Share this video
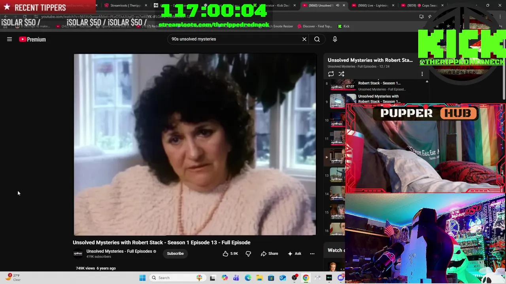The image size is (506, 284). (269, 254)
